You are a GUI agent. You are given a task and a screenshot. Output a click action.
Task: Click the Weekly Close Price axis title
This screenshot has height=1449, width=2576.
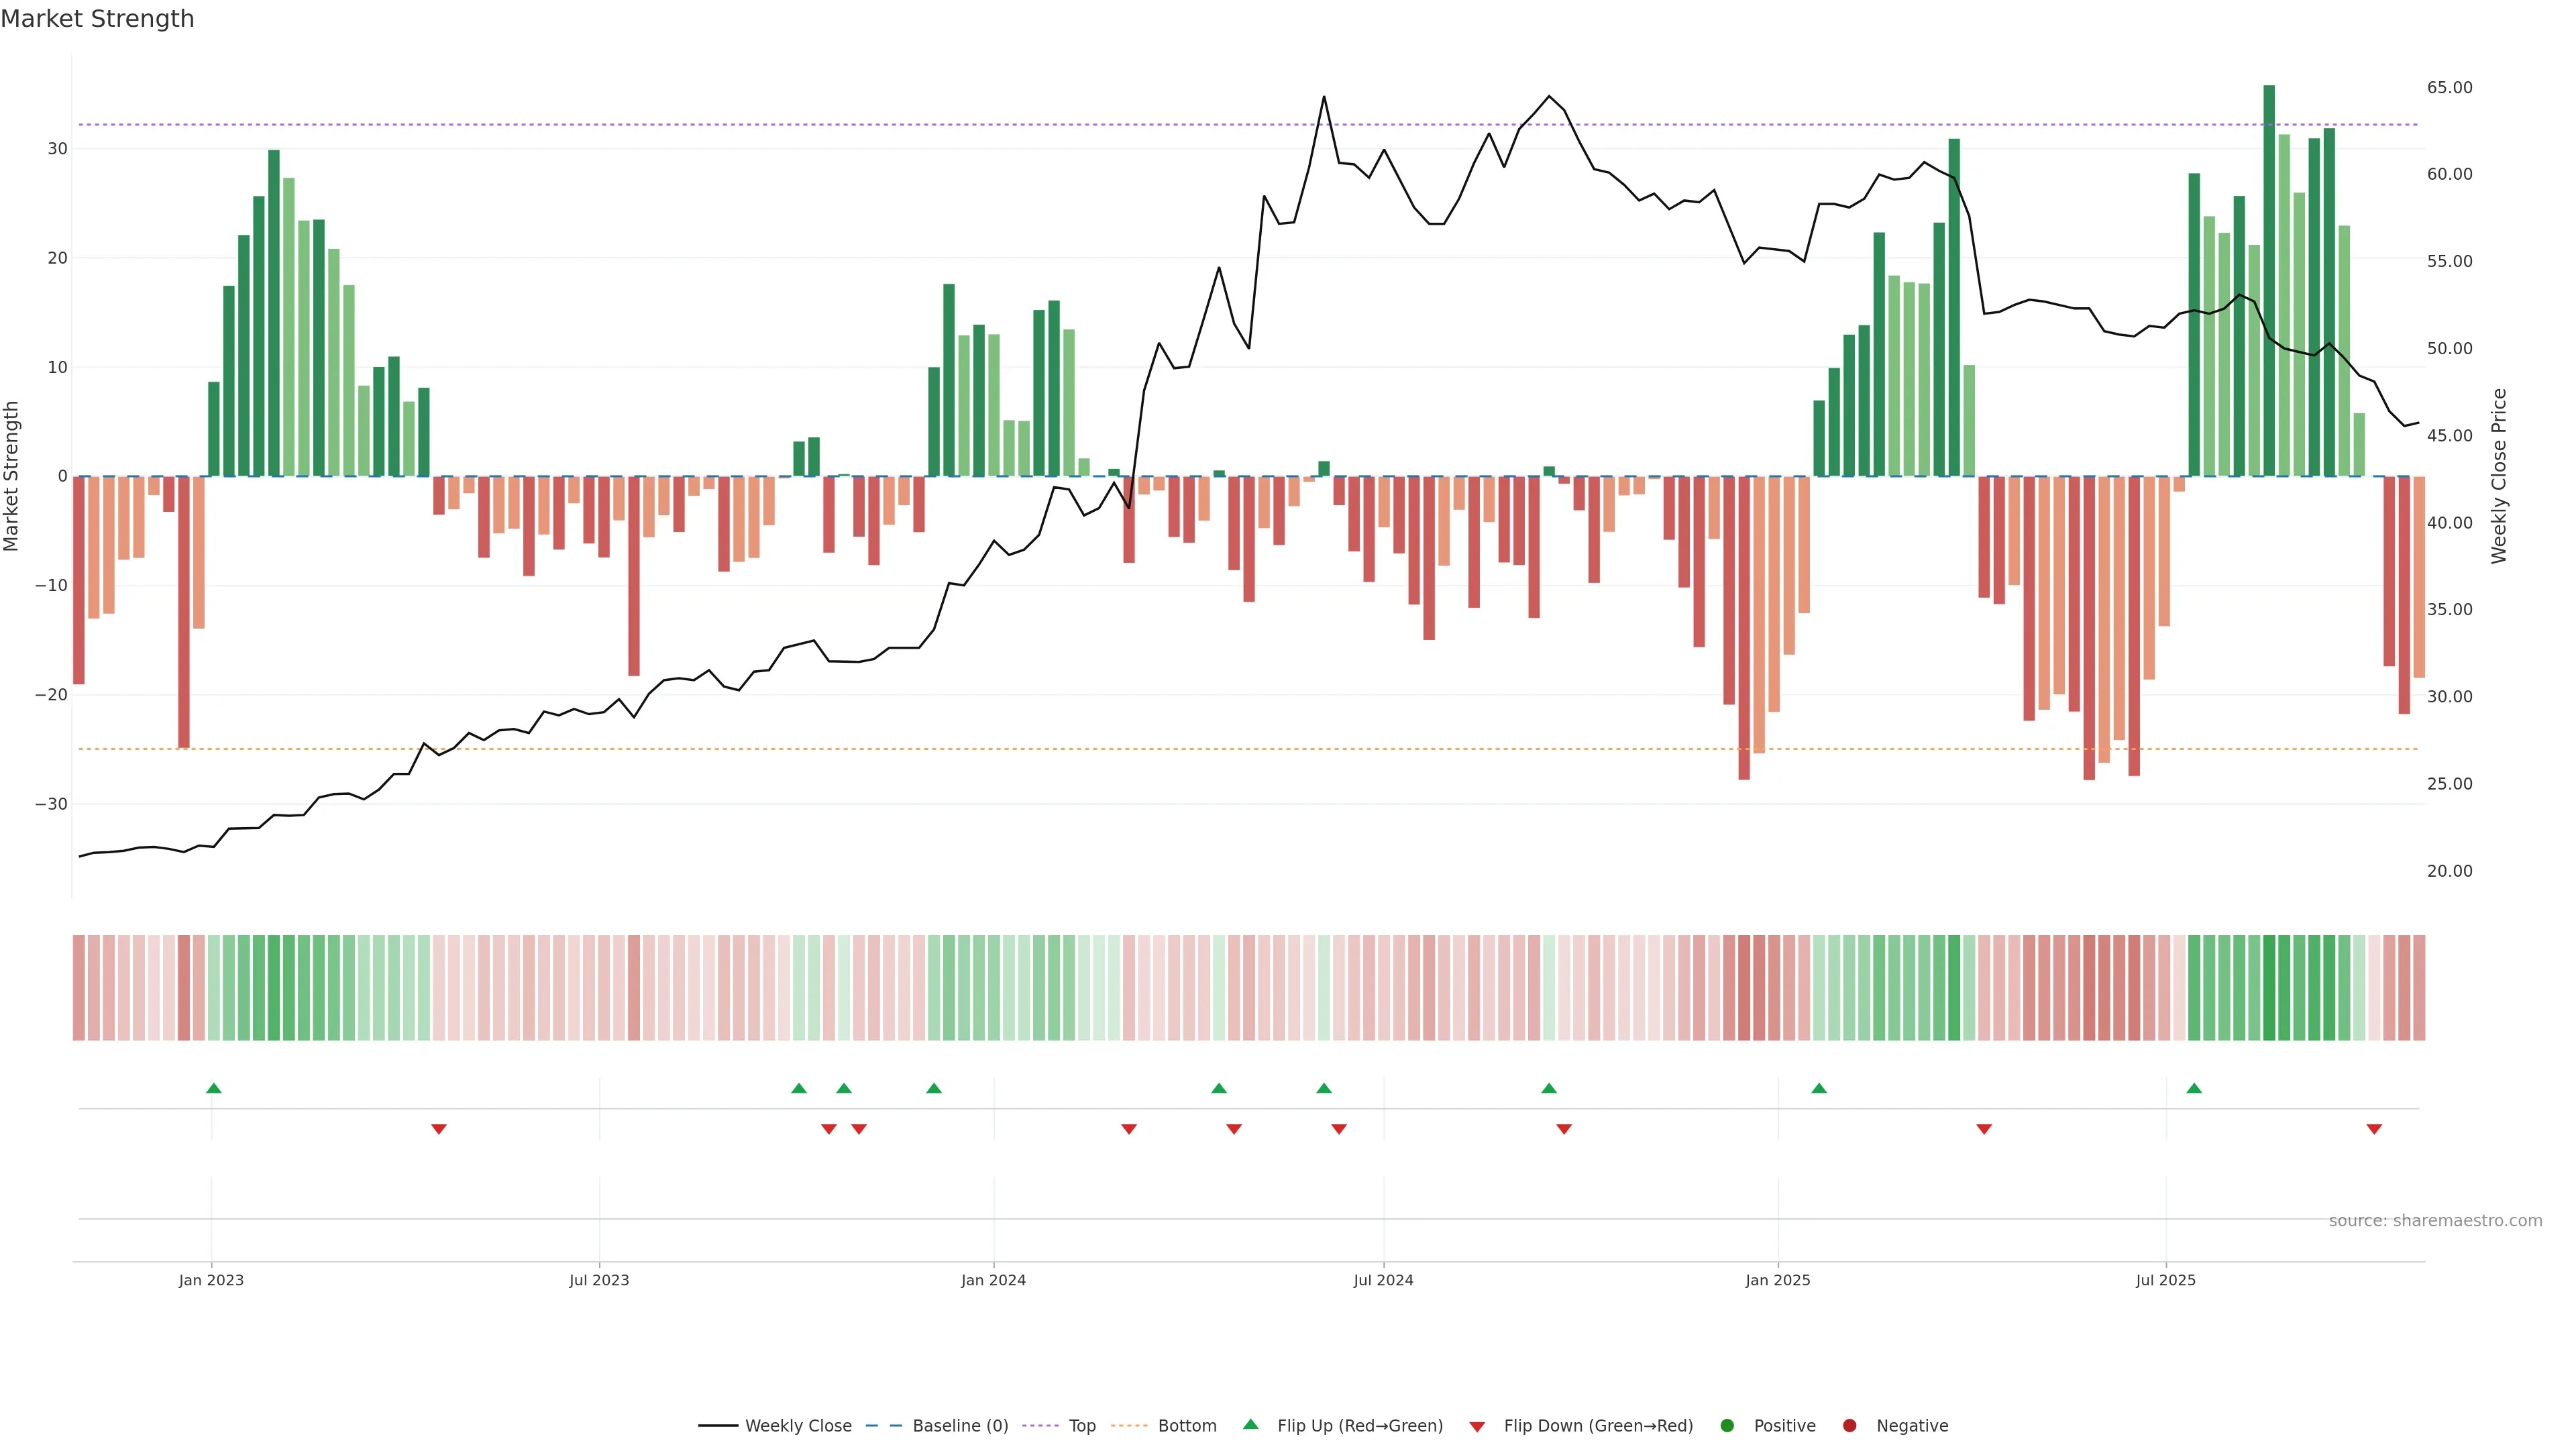pos(2499,476)
